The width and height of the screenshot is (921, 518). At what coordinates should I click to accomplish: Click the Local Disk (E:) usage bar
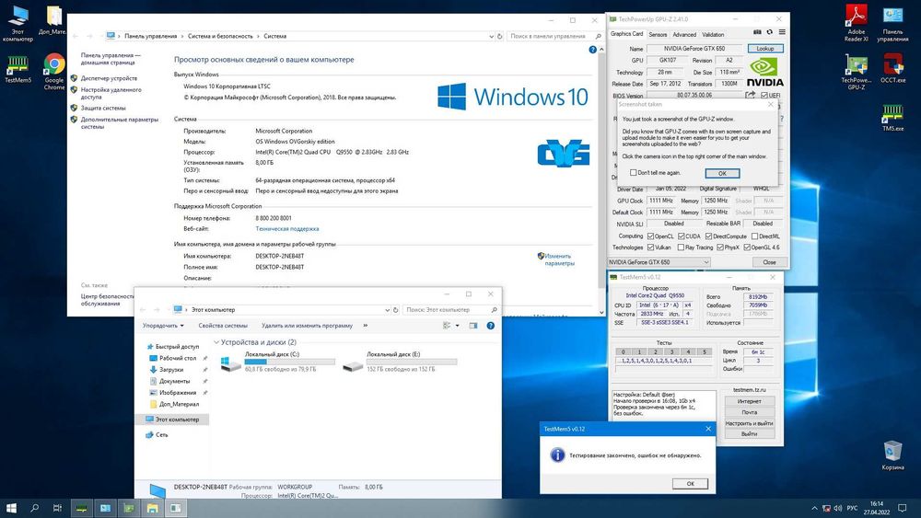(412, 362)
